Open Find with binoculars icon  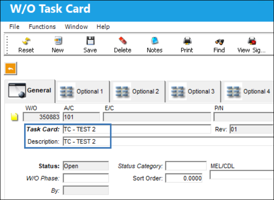[x=219, y=42]
